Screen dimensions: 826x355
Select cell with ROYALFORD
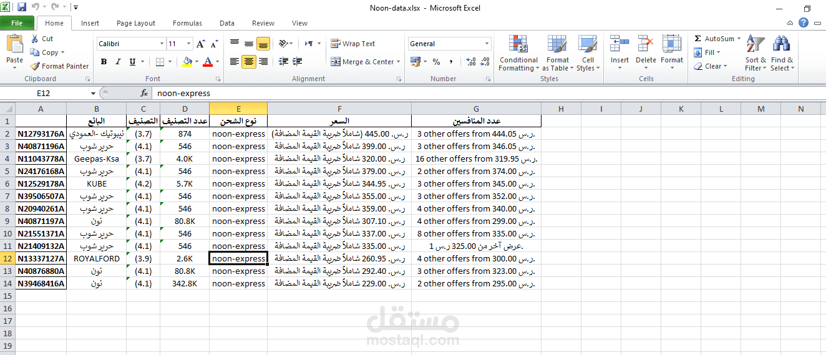pos(96,258)
